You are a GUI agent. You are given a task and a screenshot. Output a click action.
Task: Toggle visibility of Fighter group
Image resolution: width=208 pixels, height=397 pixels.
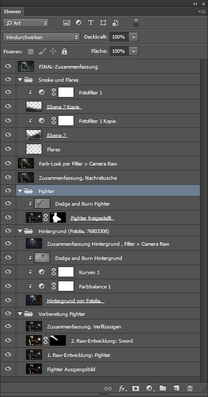8,190
